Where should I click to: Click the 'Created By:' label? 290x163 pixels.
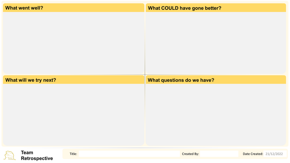pos(190,154)
